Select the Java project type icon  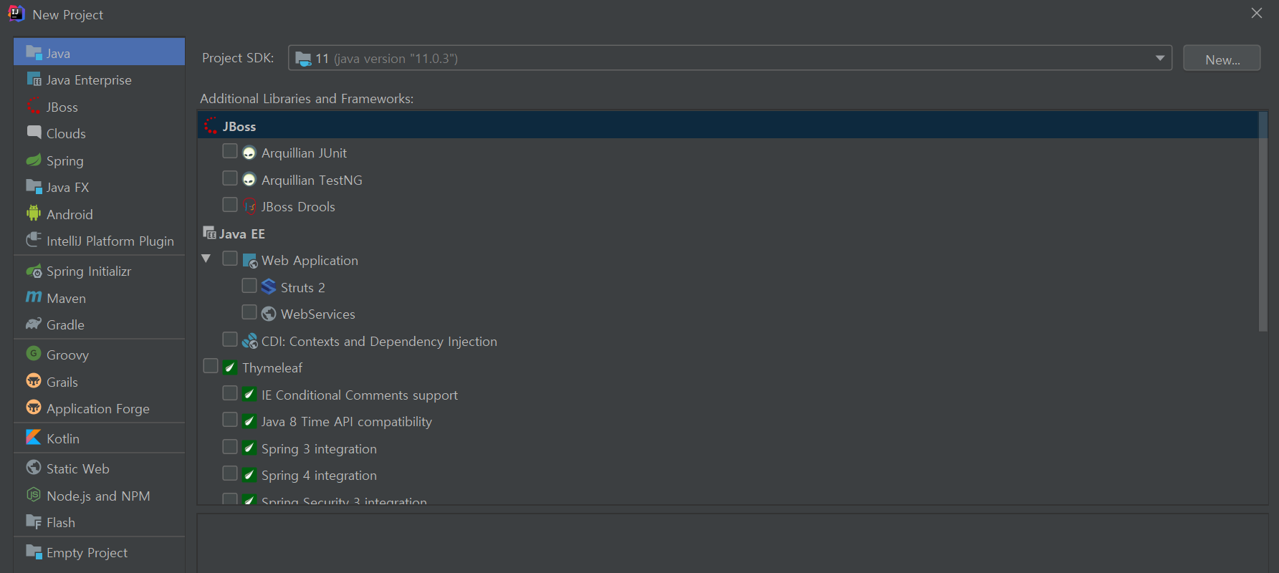pyautogui.click(x=34, y=52)
